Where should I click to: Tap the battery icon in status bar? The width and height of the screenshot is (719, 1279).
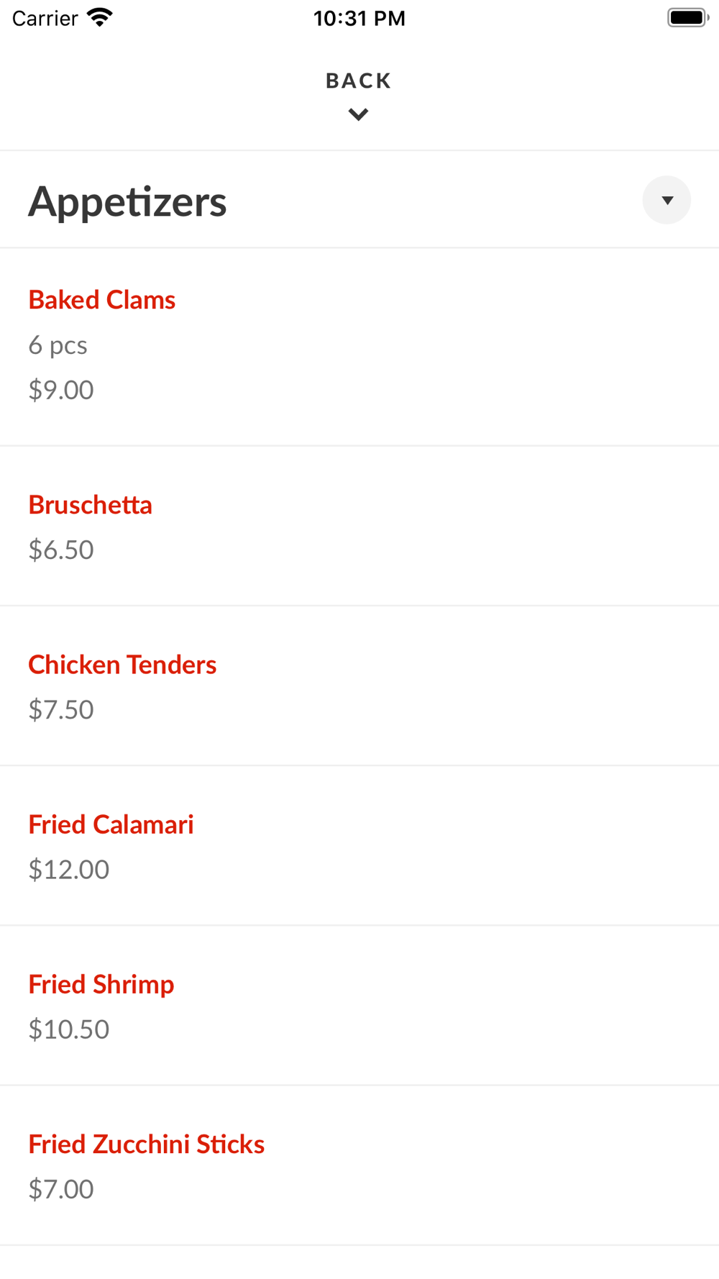point(687,17)
